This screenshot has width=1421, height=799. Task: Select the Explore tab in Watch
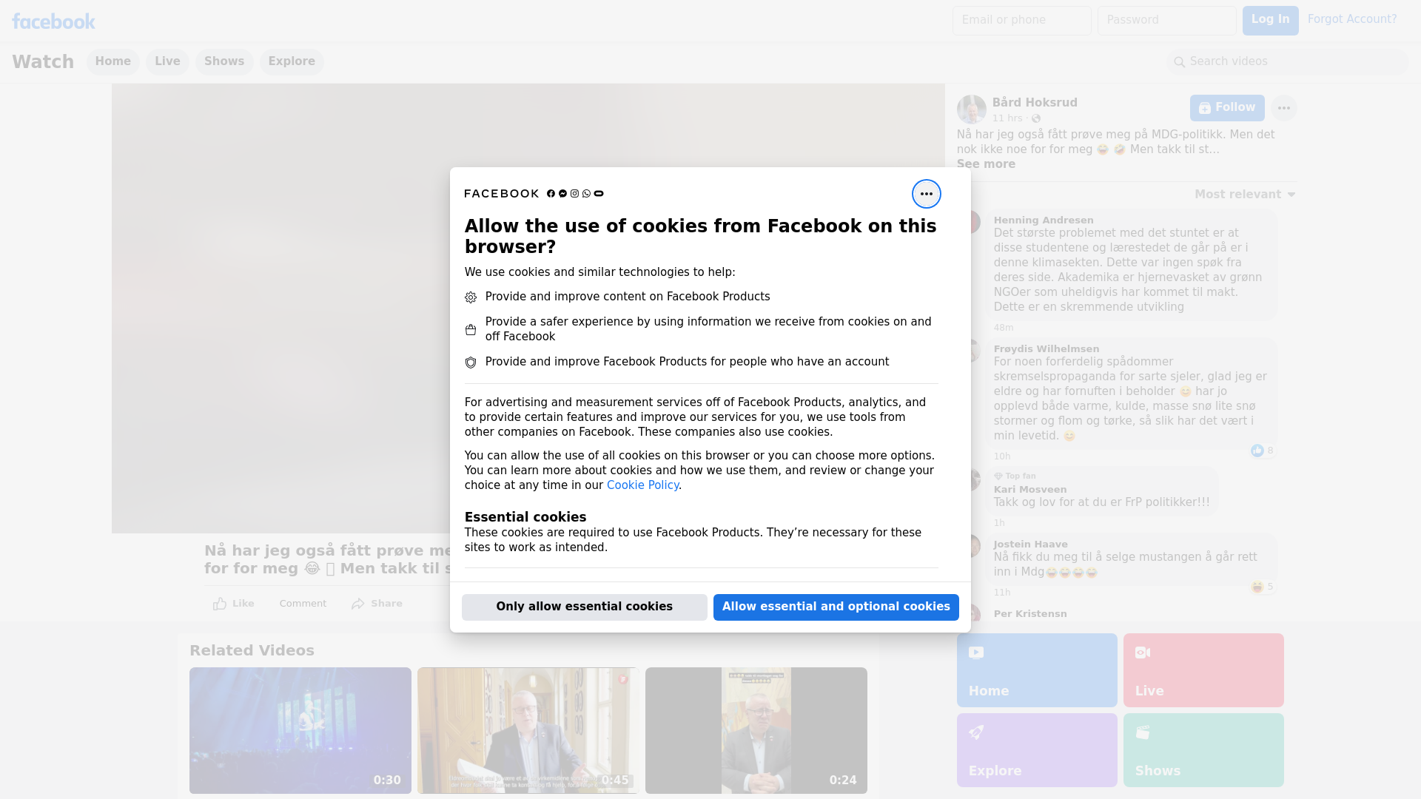point(291,61)
